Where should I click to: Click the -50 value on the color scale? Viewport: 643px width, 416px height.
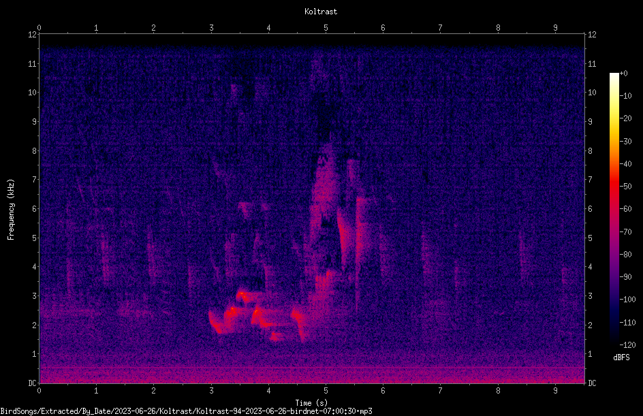coord(625,187)
